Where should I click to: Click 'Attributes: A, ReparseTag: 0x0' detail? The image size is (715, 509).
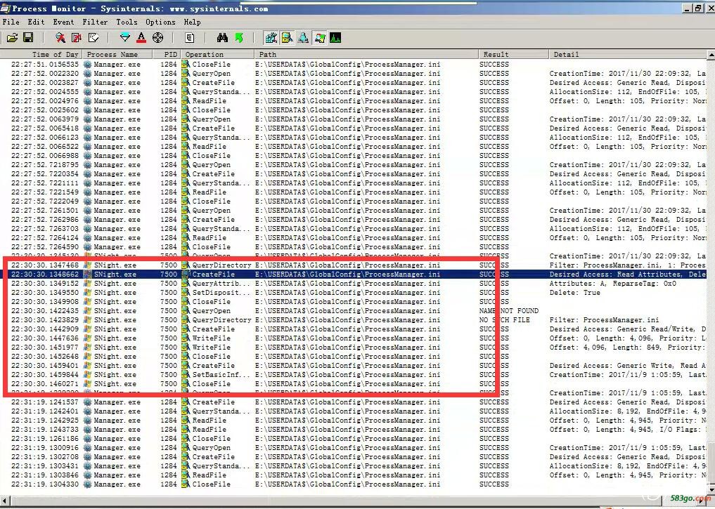point(613,283)
